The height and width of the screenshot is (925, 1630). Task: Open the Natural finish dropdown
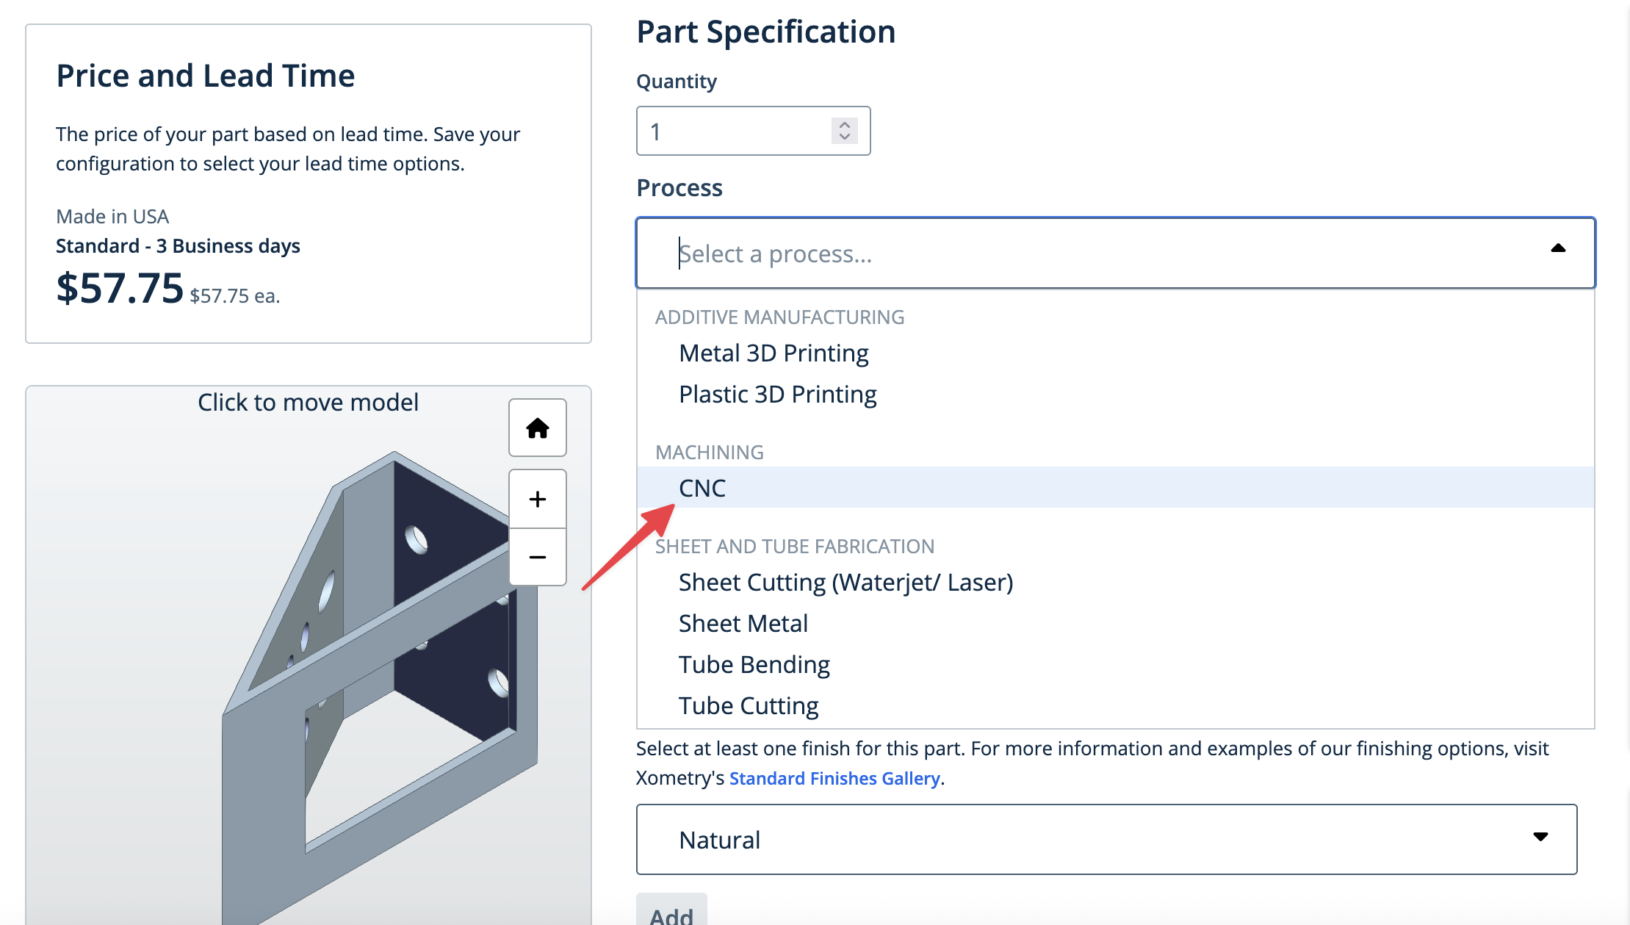(1106, 839)
